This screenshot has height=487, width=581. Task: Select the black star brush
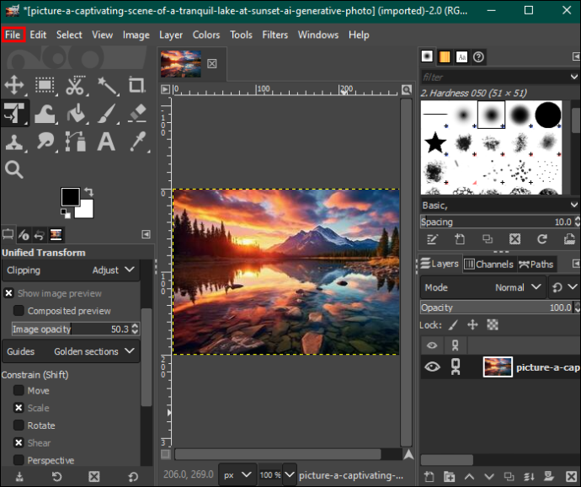pyautogui.click(x=434, y=142)
